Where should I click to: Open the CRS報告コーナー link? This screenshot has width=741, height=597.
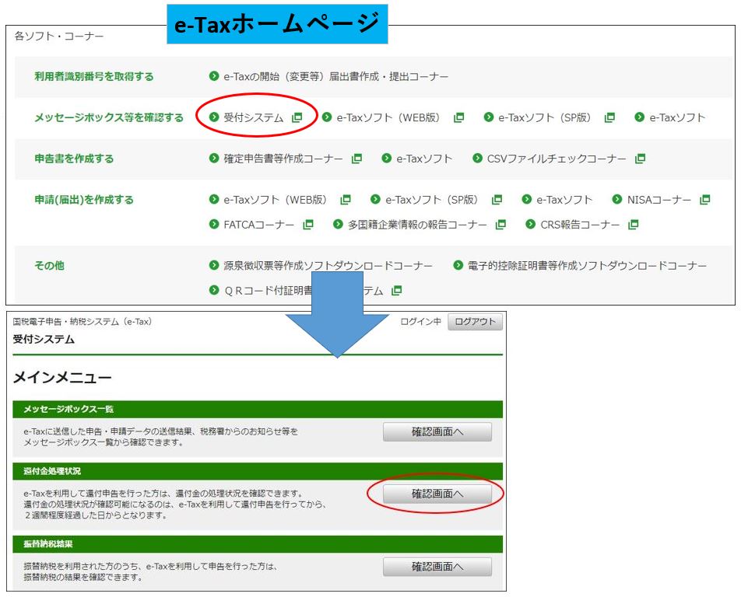click(x=580, y=225)
